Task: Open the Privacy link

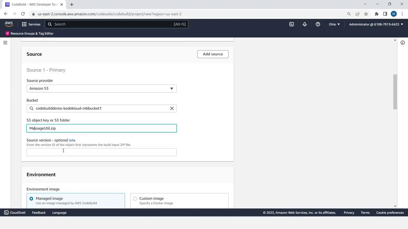Action: pos(349,213)
